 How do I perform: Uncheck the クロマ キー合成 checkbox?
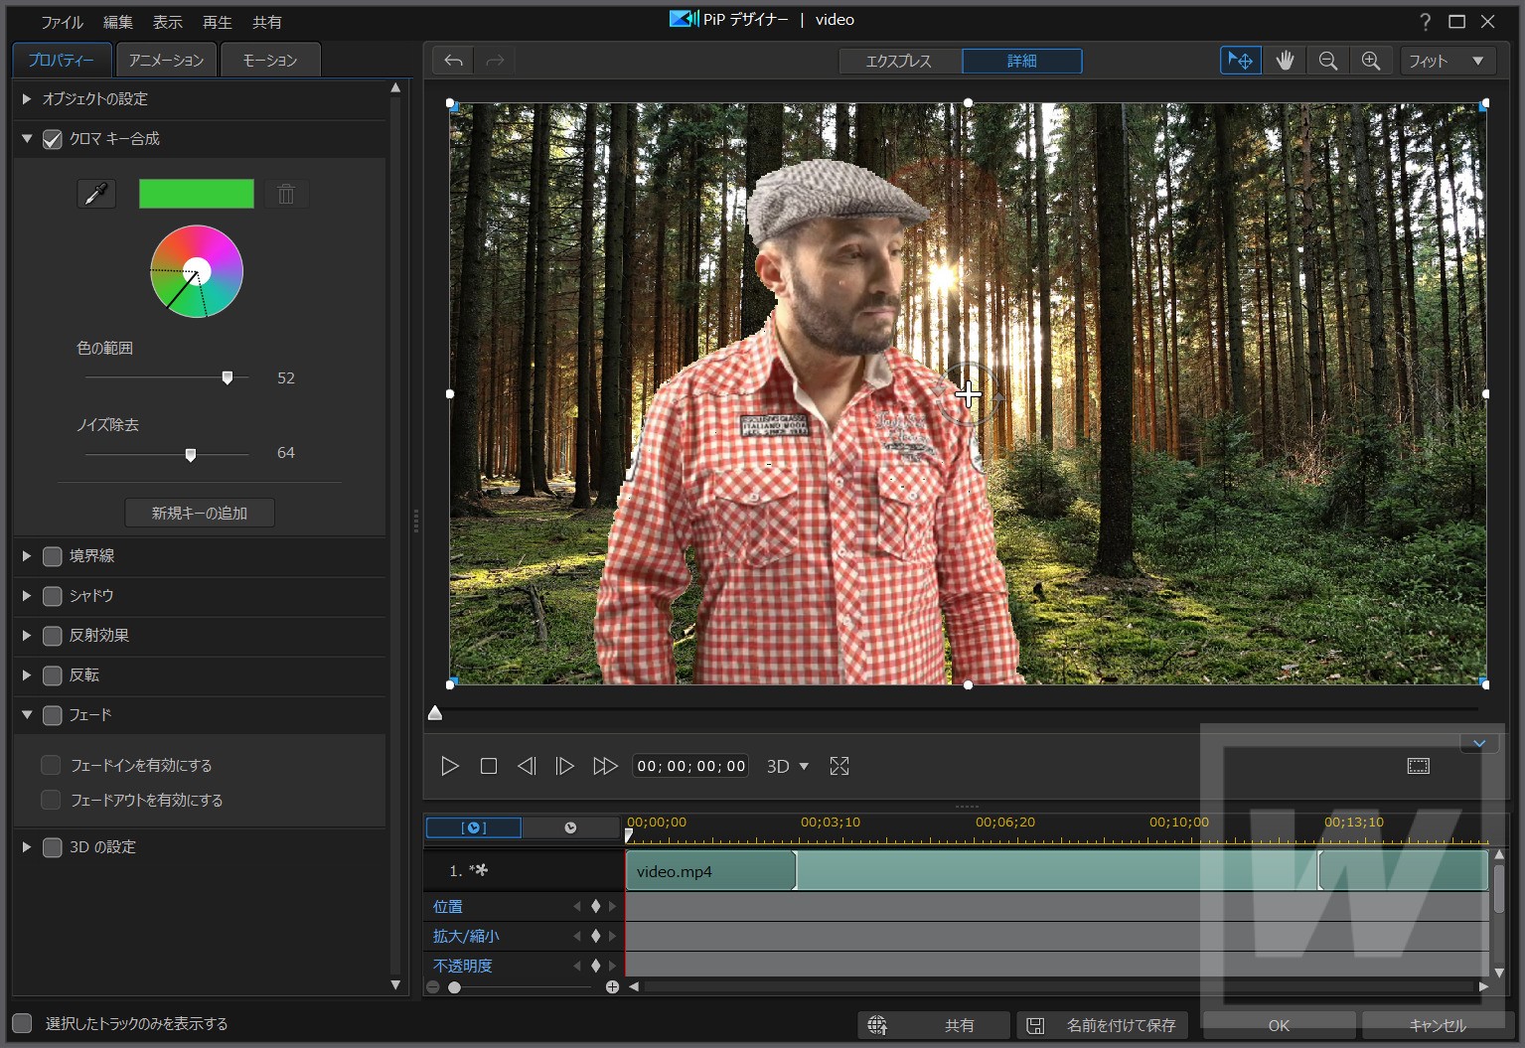tap(53, 139)
